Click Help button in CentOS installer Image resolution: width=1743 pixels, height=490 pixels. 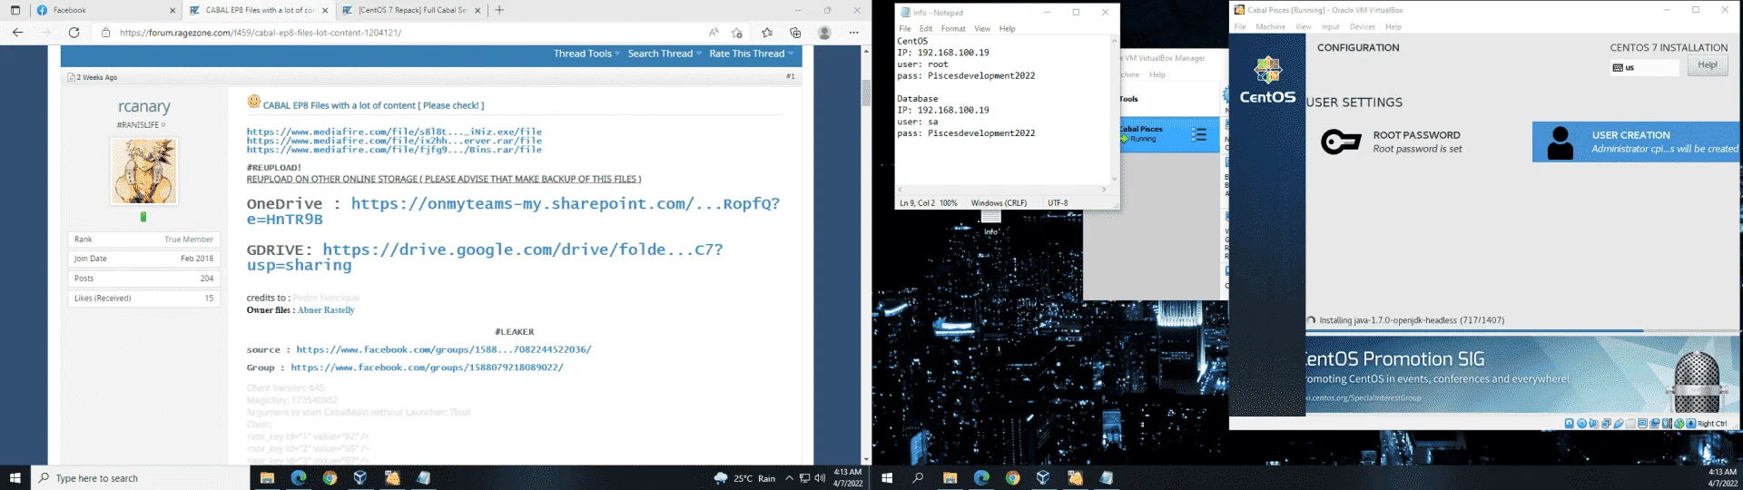point(1708,65)
